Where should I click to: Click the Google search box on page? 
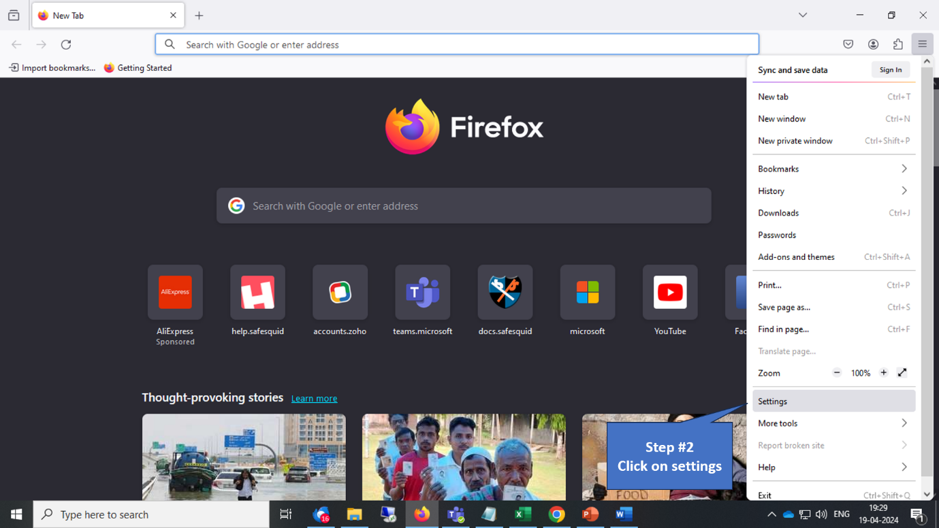pos(464,206)
